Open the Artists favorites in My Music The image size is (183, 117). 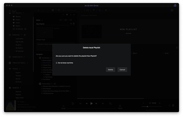[x=18, y=20]
